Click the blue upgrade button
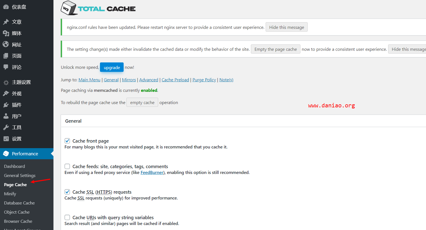426x230 pixels. pyautogui.click(x=112, y=67)
